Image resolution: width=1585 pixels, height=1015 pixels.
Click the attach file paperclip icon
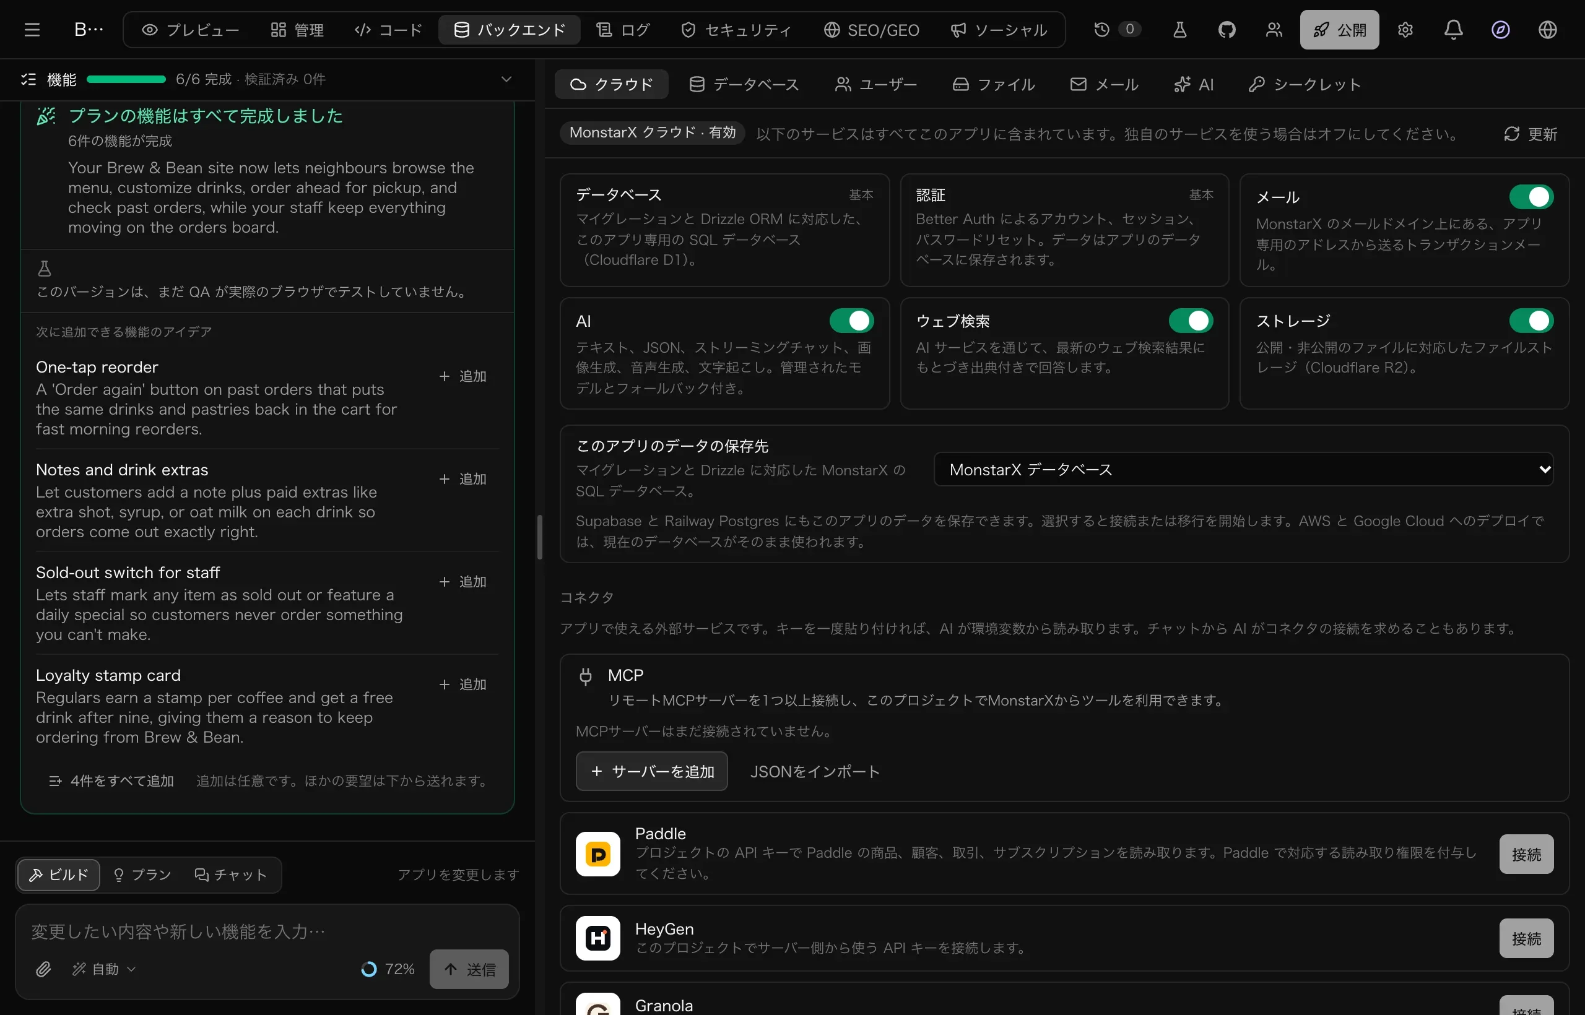[43, 969]
